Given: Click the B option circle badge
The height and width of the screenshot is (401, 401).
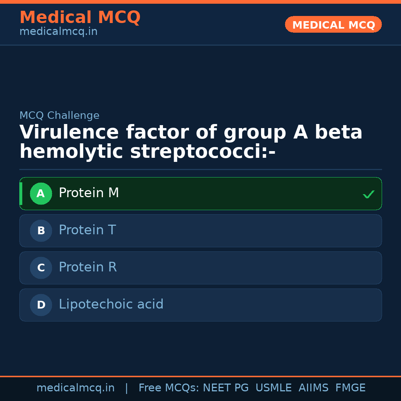Looking at the screenshot, I should point(41,231).
